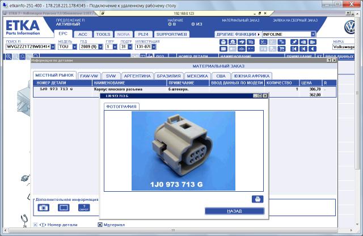
Task: Select the SVW market tab
Action: click(111, 76)
